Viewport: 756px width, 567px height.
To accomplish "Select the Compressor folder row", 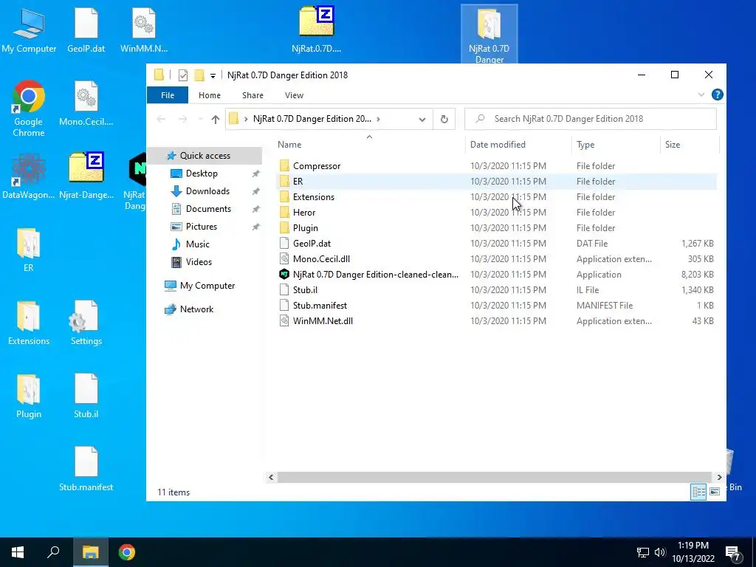I will click(x=497, y=166).
